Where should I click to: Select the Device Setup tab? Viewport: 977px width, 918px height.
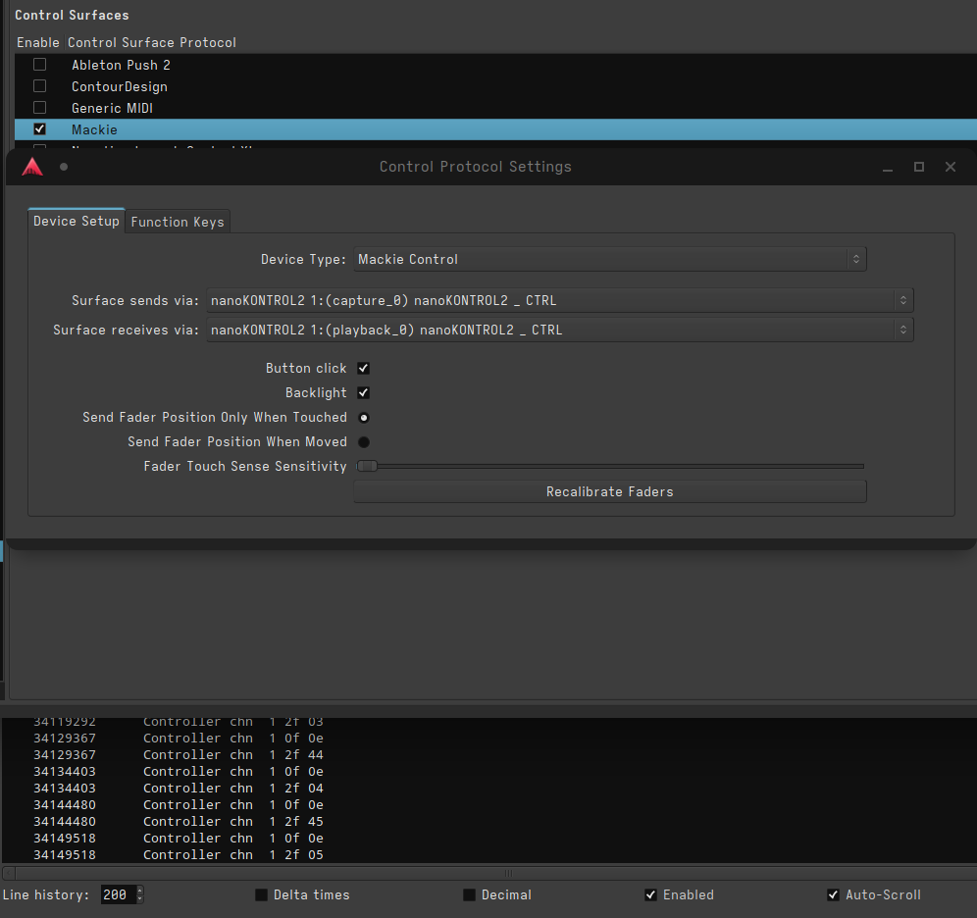tap(77, 222)
